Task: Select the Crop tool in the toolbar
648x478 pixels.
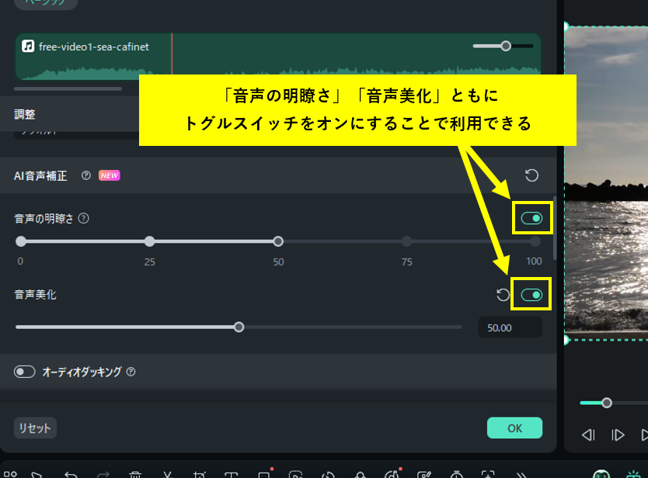Action: 199,474
